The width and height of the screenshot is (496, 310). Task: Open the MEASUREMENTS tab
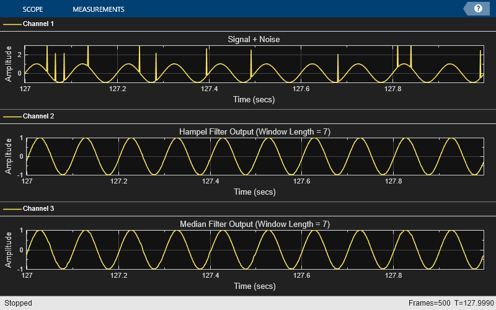click(x=98, y=9)
